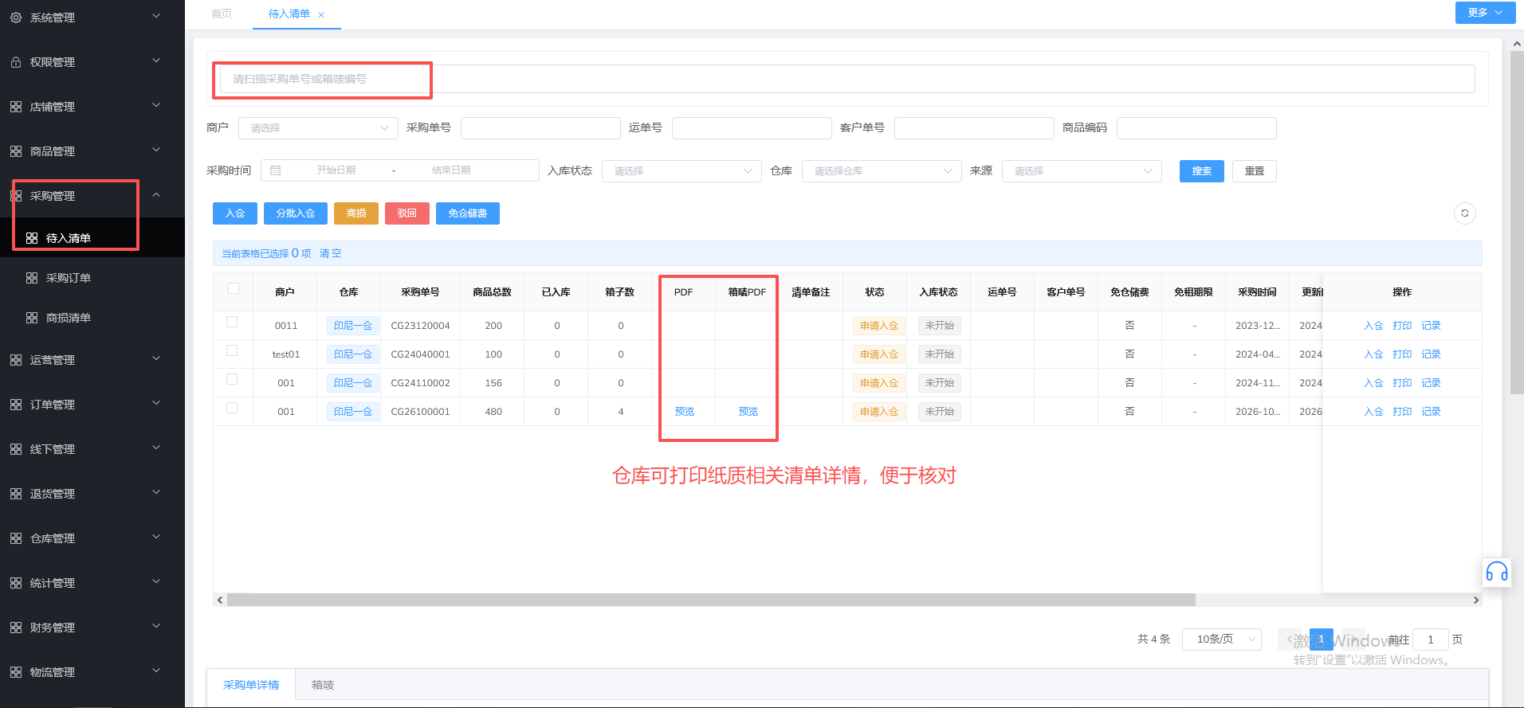Click the horizontal scrollbar left arrow
Image resolution: width=1524 pixels, height=708 pixels.
[x=220, y=600]
